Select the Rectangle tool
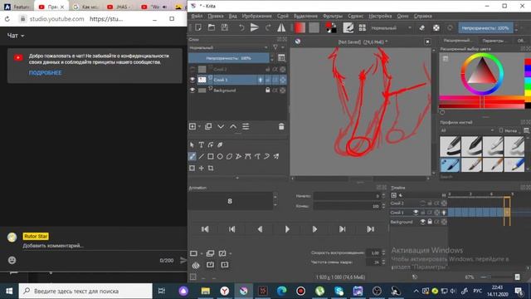Viewport: 531px width, 299px height. pyautogui.click(x=211, y=156)
